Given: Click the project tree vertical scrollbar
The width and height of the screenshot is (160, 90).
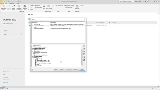Looking at the screenshot, I should click(x=82, y=57).
